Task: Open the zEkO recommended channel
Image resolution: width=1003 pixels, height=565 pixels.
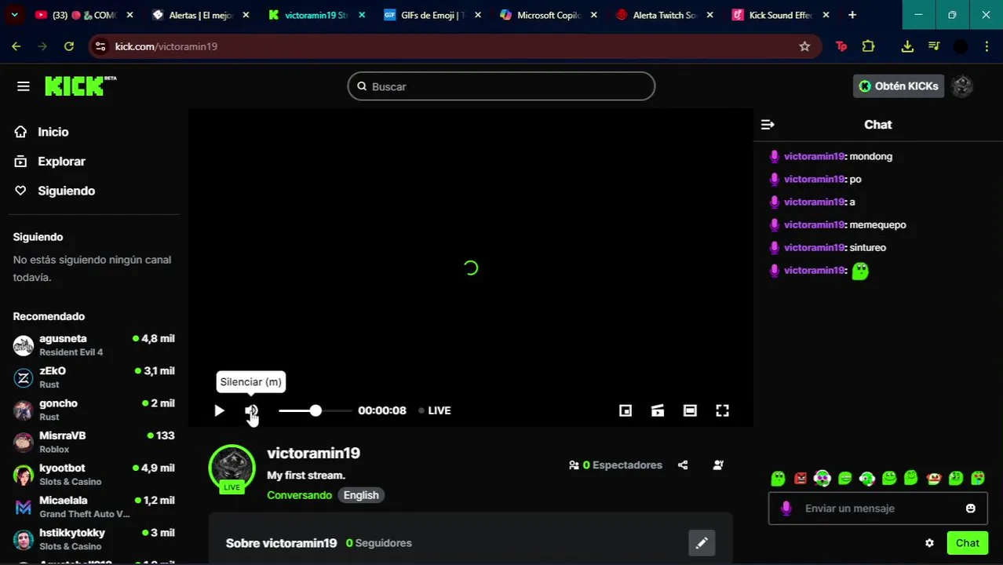Action: point(94,377)
